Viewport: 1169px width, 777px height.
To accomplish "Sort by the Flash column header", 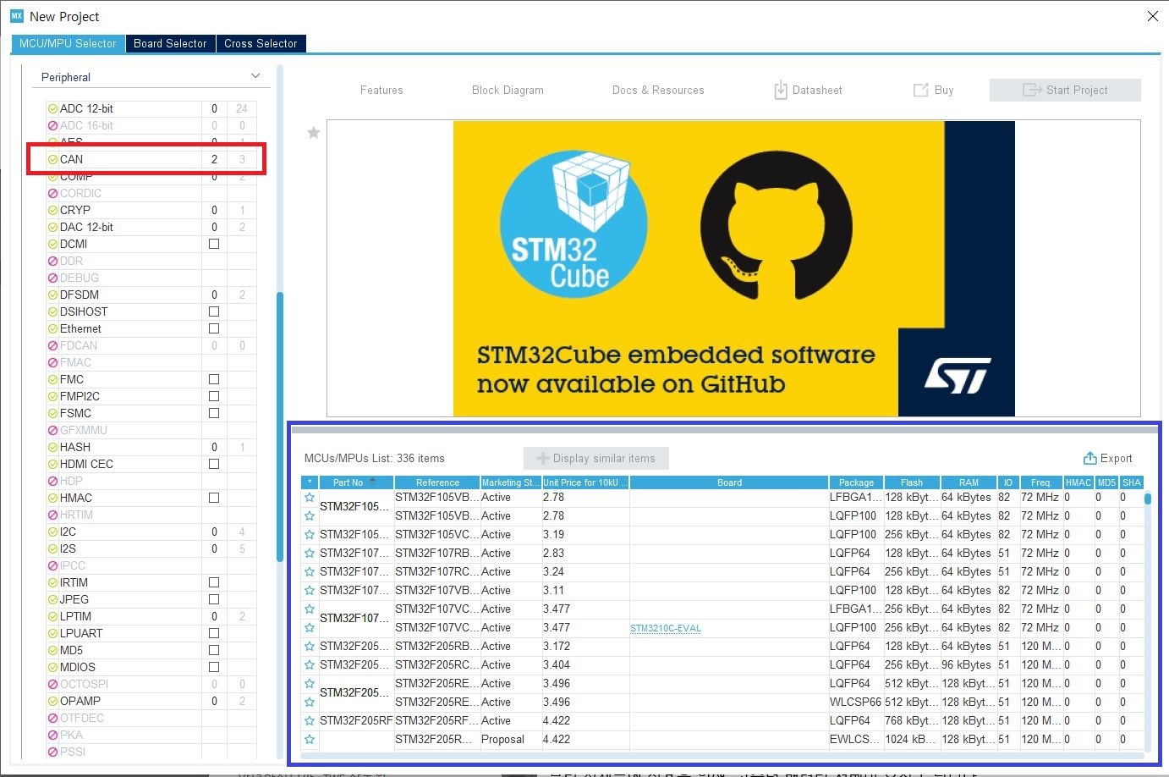I will (912, 482).
